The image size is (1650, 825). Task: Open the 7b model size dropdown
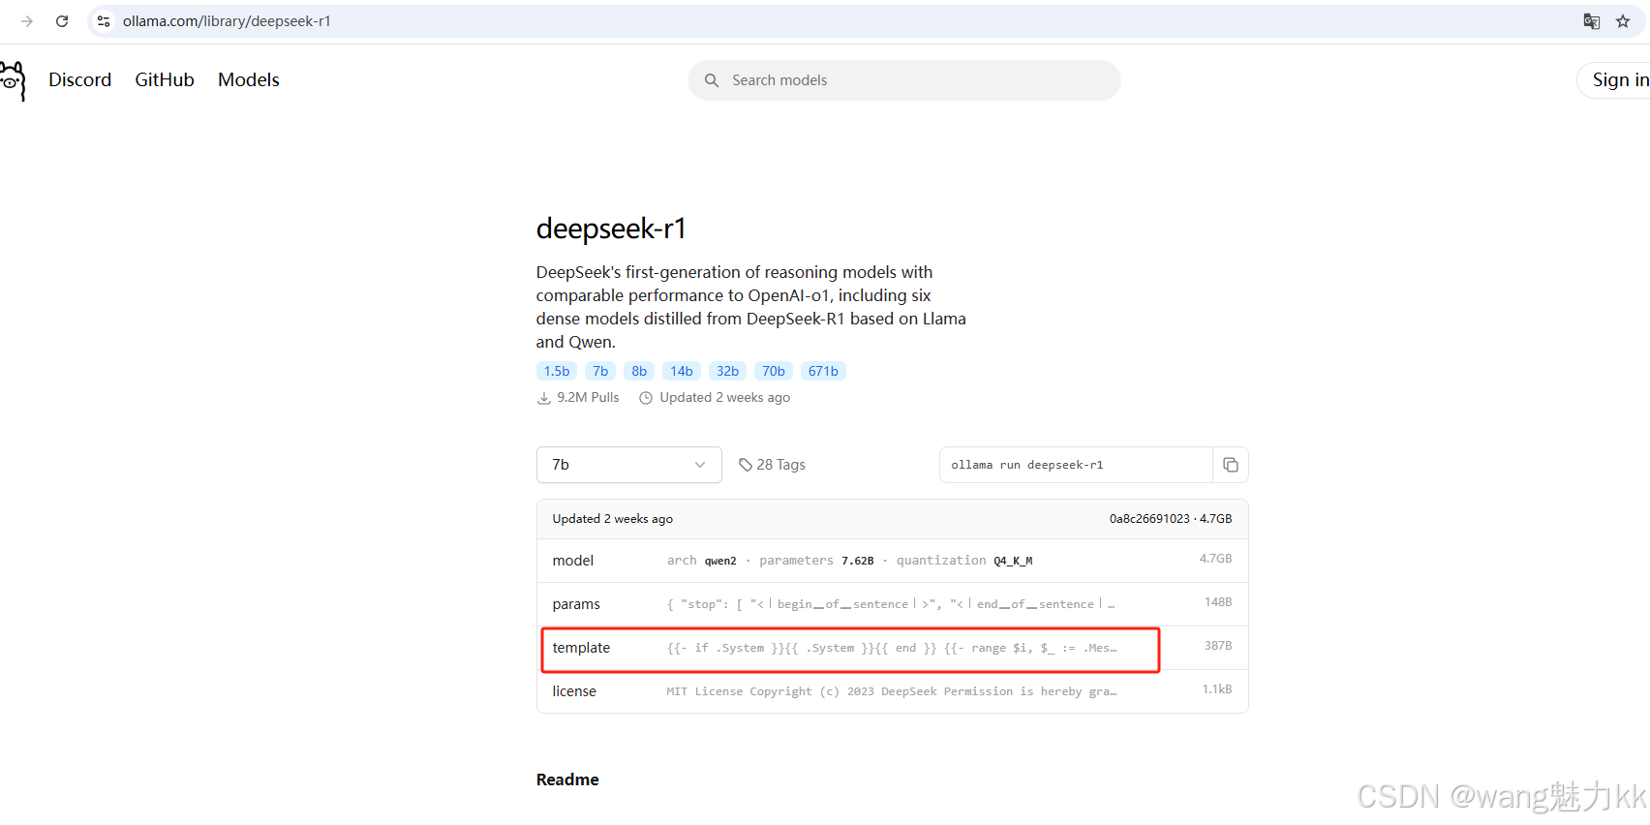pos(629,465)
